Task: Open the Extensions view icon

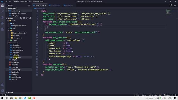Action: (x=3, y=29)
